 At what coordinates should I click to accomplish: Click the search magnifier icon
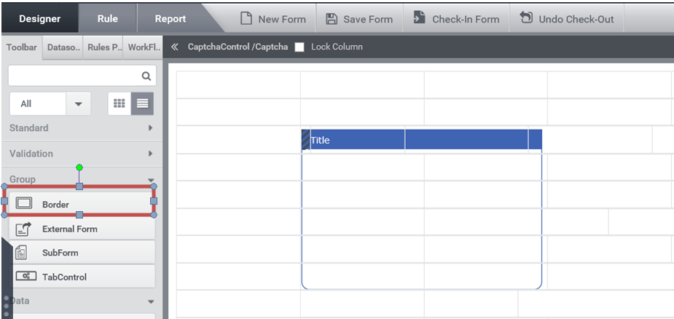tap(146, 76)
